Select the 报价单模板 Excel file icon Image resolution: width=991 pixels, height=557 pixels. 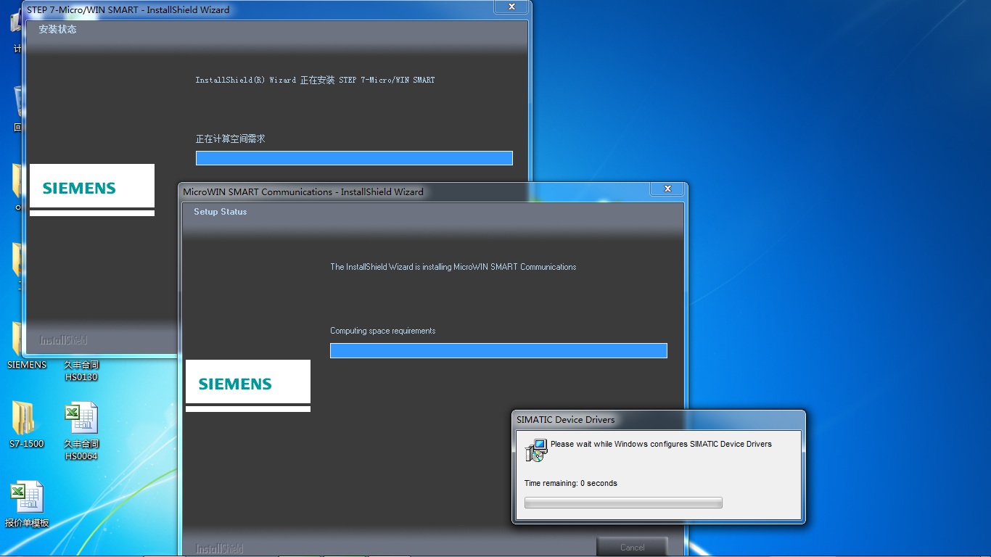(27, 504)
